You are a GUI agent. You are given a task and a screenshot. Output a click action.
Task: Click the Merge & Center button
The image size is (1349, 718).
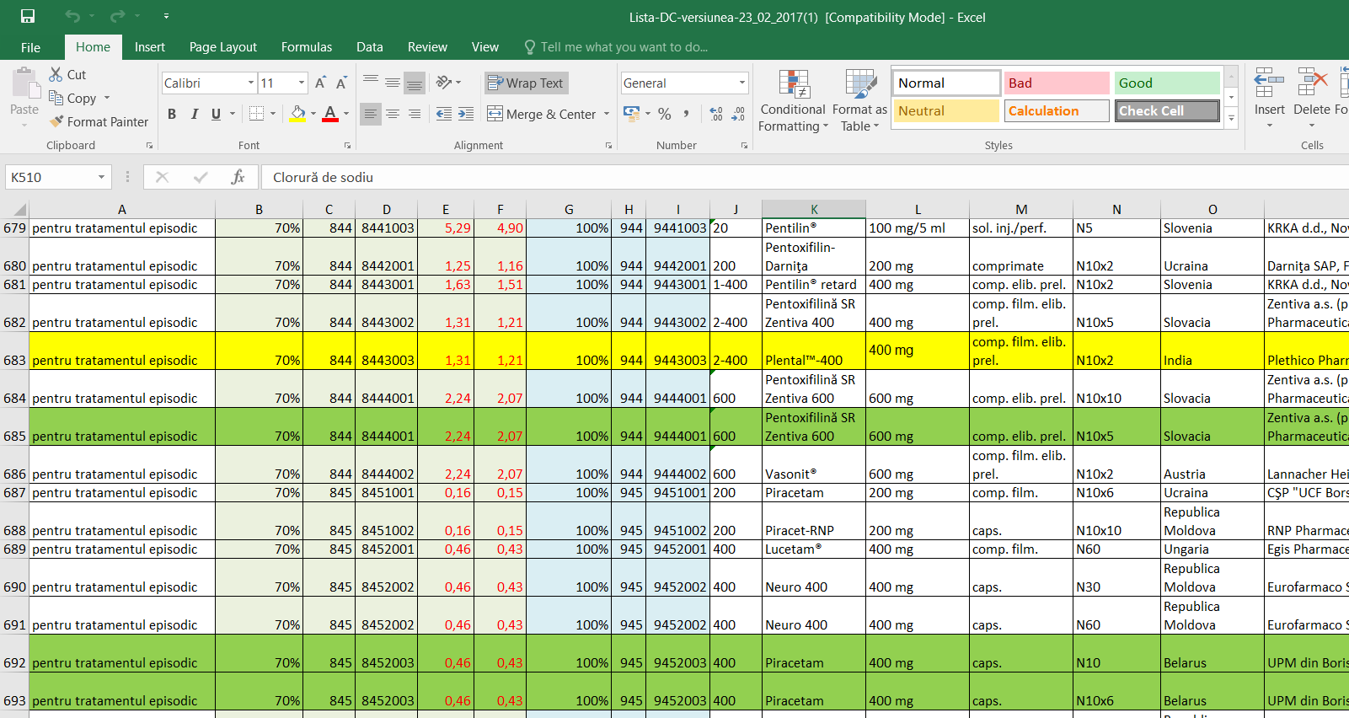tap(541, 114)
